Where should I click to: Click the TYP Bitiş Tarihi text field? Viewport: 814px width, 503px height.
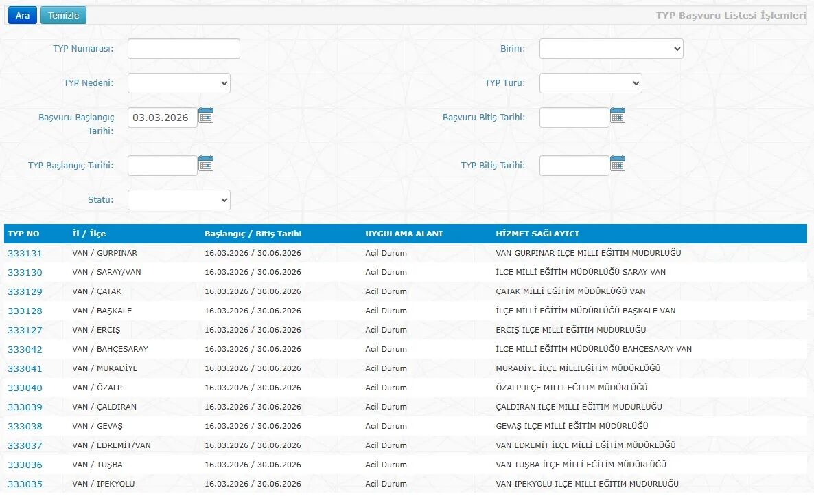tap(574, 166)
